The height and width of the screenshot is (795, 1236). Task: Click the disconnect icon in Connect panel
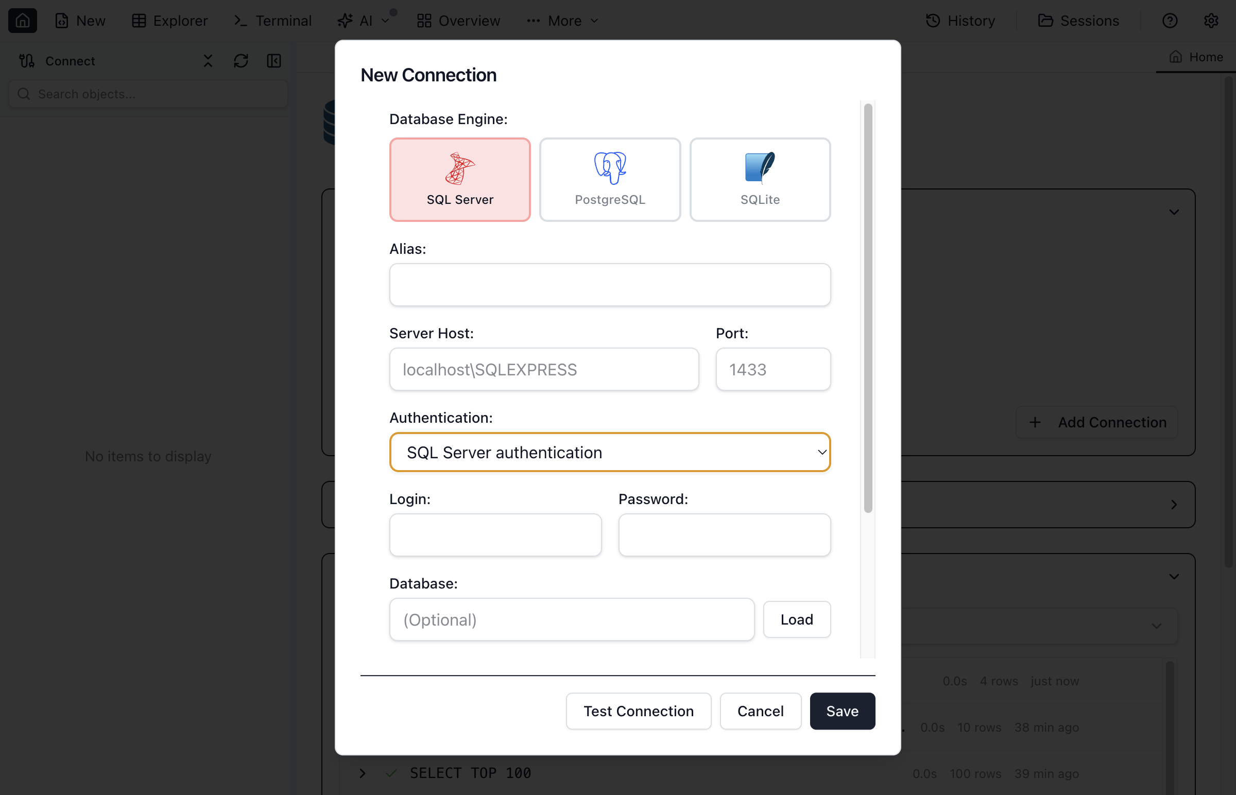coord(208,61)
